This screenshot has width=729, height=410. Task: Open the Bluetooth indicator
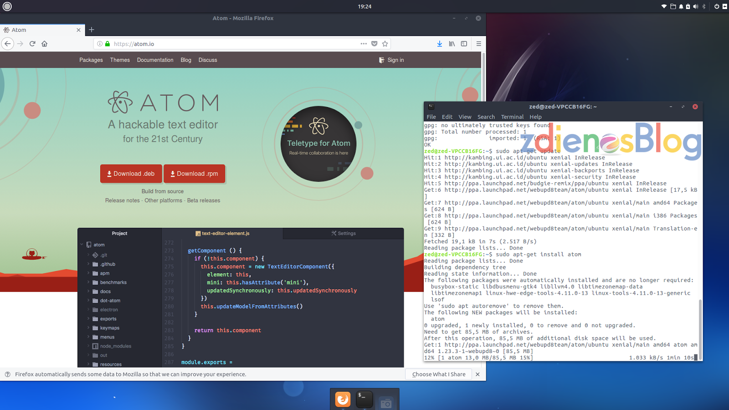click(704, 6)
